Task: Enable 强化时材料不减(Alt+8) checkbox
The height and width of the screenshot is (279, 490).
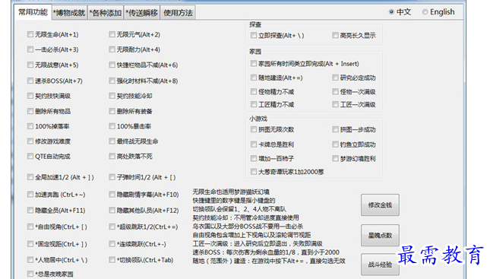Action: point(112,81)
